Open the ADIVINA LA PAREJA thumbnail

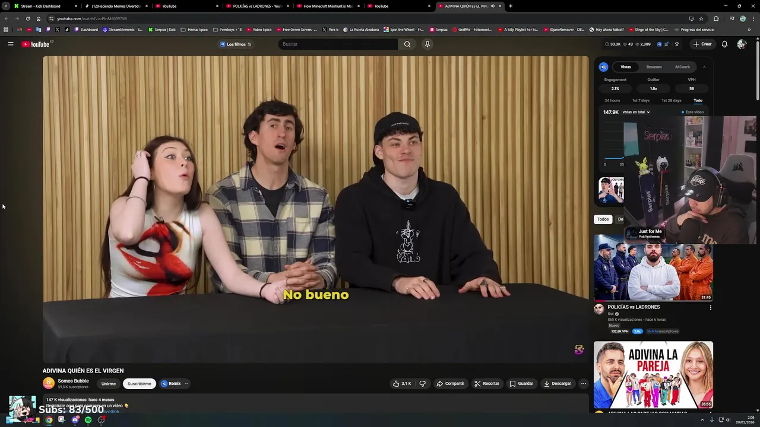(x=653, y=375)
